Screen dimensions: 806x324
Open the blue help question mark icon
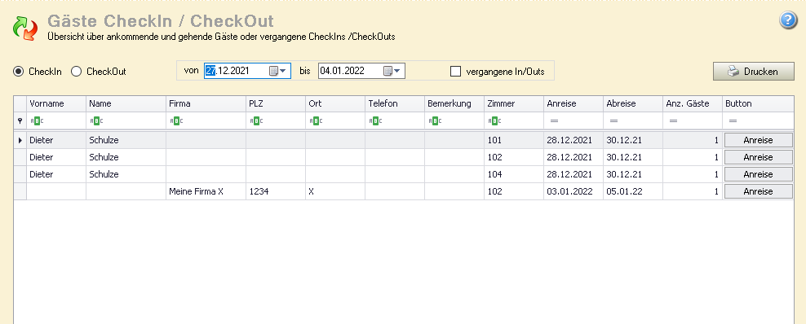pyautogui.click(x=788, y=21)
